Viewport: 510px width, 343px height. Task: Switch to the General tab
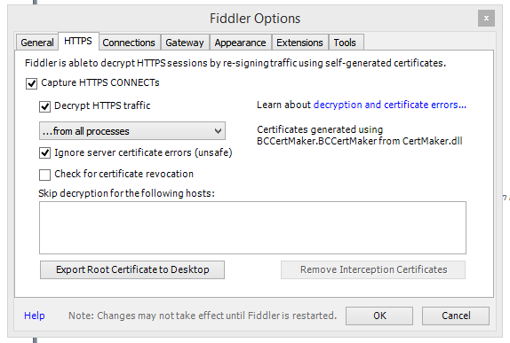click(x=36, y=43)
